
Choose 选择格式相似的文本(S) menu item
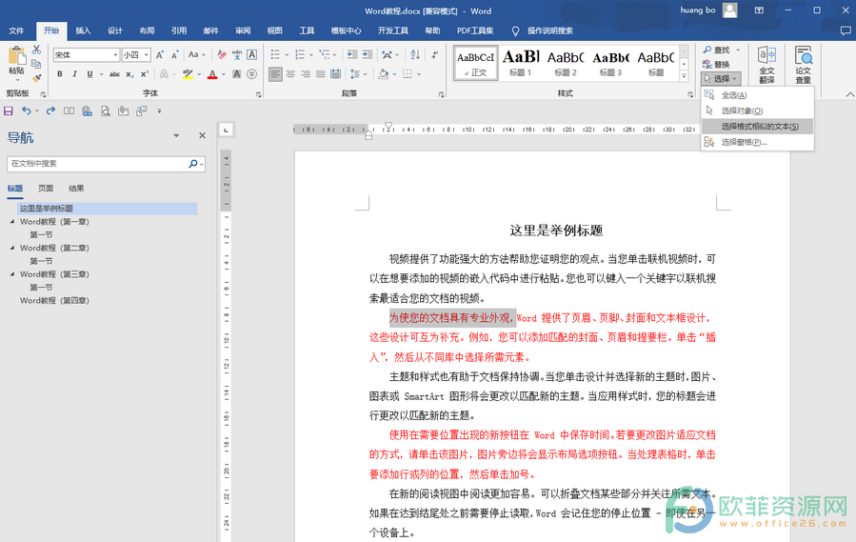758,126
